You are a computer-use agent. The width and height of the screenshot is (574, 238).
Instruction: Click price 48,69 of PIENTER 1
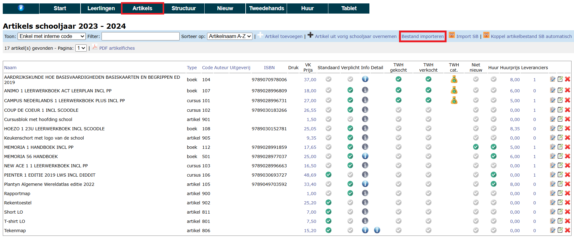[x=310, y=175]
